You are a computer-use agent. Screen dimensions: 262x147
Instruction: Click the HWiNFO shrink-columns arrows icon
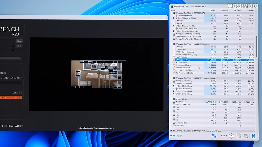pyautogui.click(x=179, y=136)
